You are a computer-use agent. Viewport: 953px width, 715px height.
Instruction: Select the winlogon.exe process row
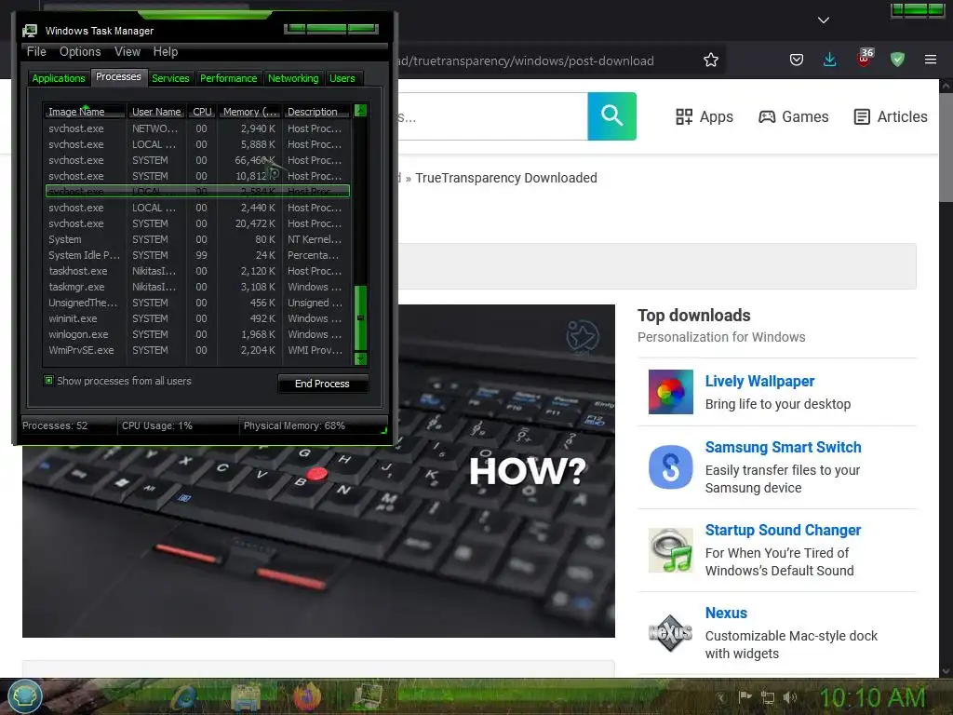click(x=197, y=334)
